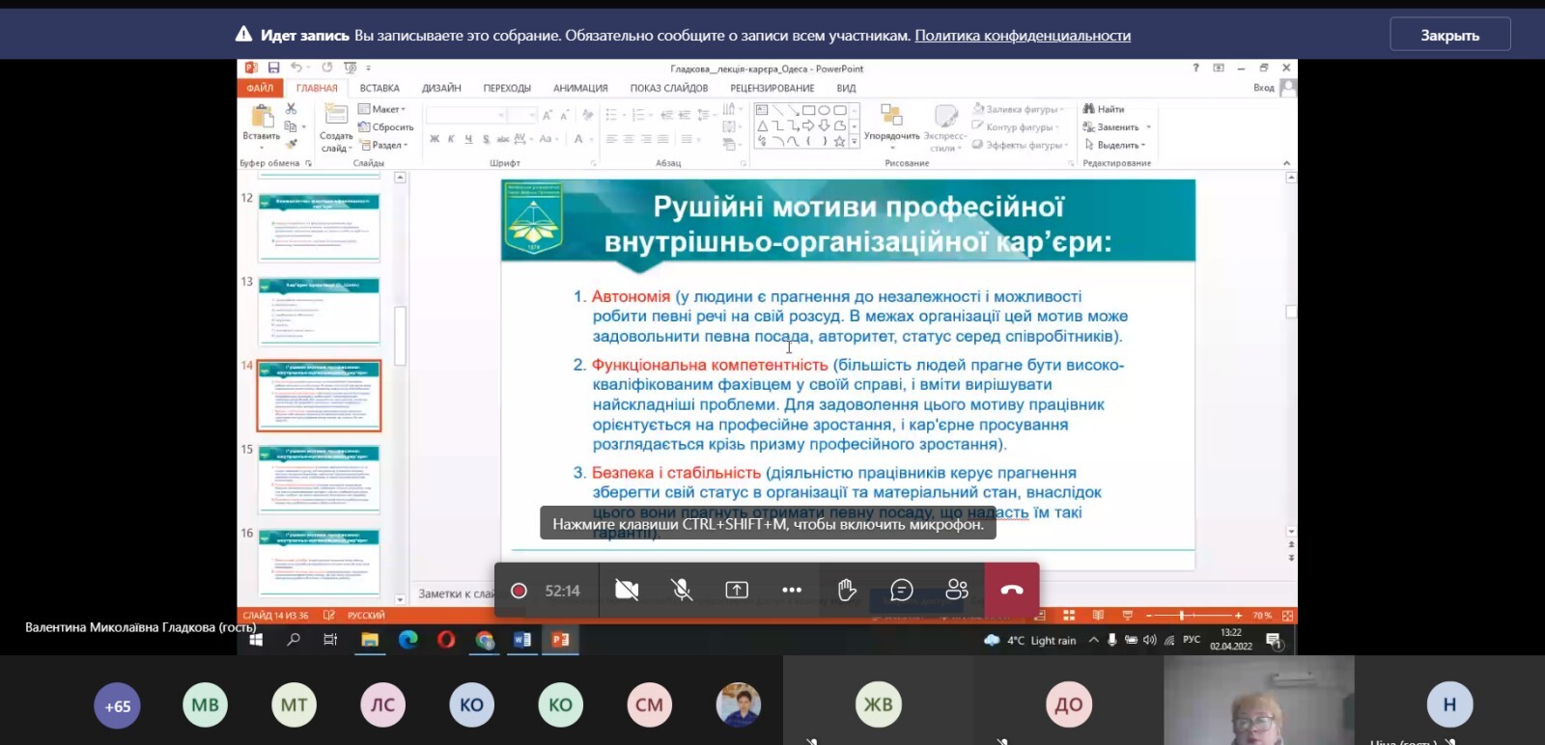Open more actions ellipsis in meeting toolbar
The height and width of the screenshot is (745, 1545).
point(792,590)
